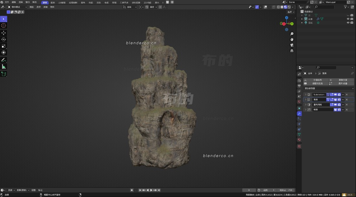Pin the properties editor context

(352, 73)
